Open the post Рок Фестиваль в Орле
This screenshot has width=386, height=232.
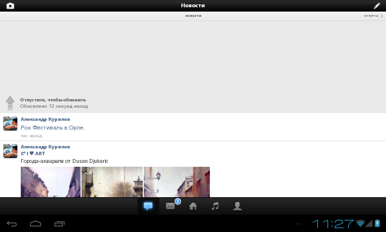53,128
